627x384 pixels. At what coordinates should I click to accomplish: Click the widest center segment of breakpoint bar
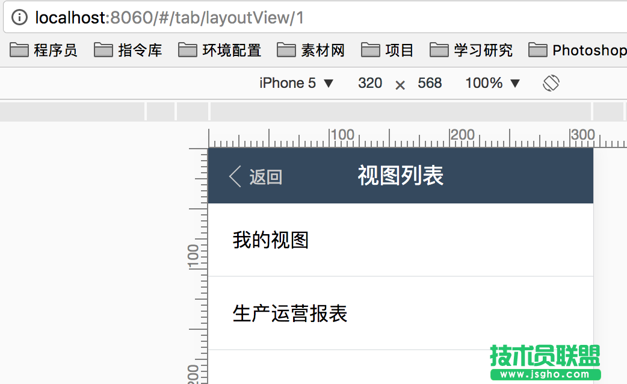coord(400,111)
